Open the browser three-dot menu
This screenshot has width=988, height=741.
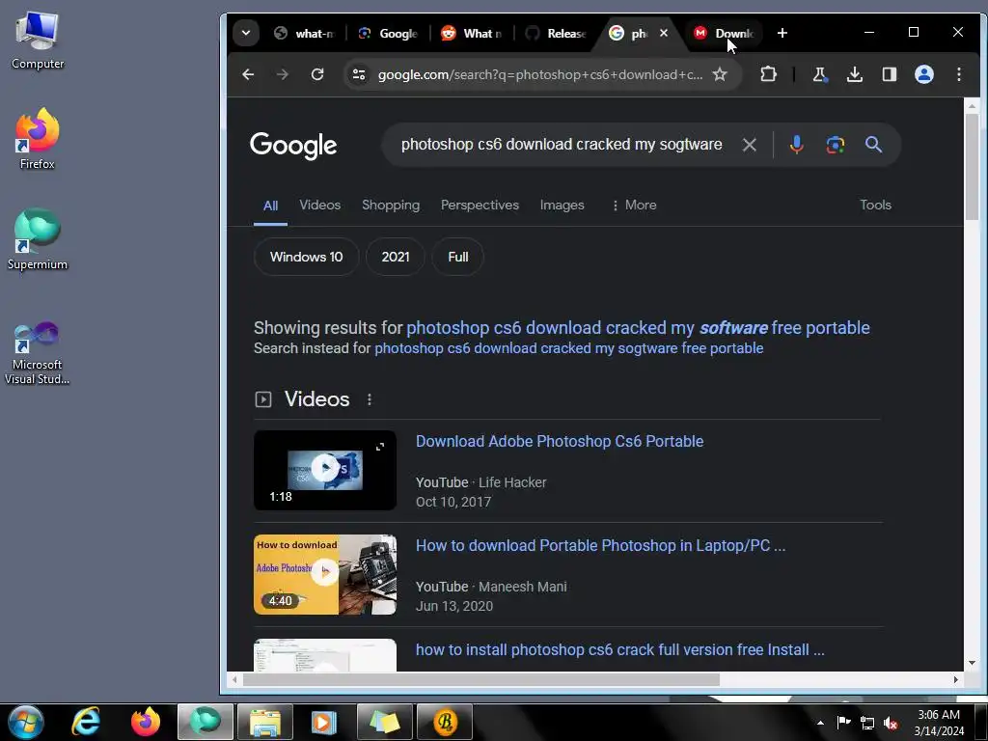click(958, 74)
